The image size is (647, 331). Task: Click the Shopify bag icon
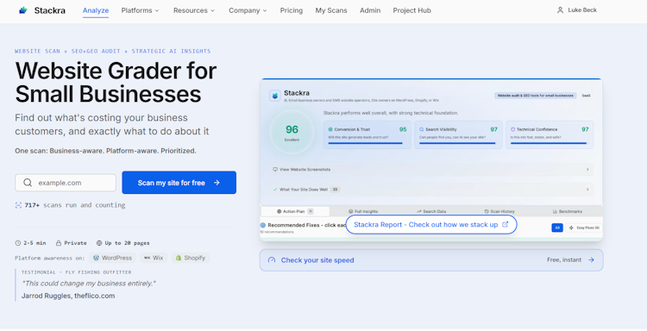179,258
